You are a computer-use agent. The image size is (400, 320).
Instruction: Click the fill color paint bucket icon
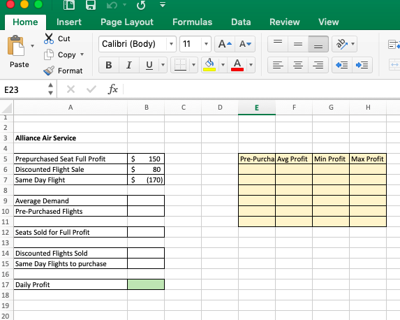click(x=209, y=65)
